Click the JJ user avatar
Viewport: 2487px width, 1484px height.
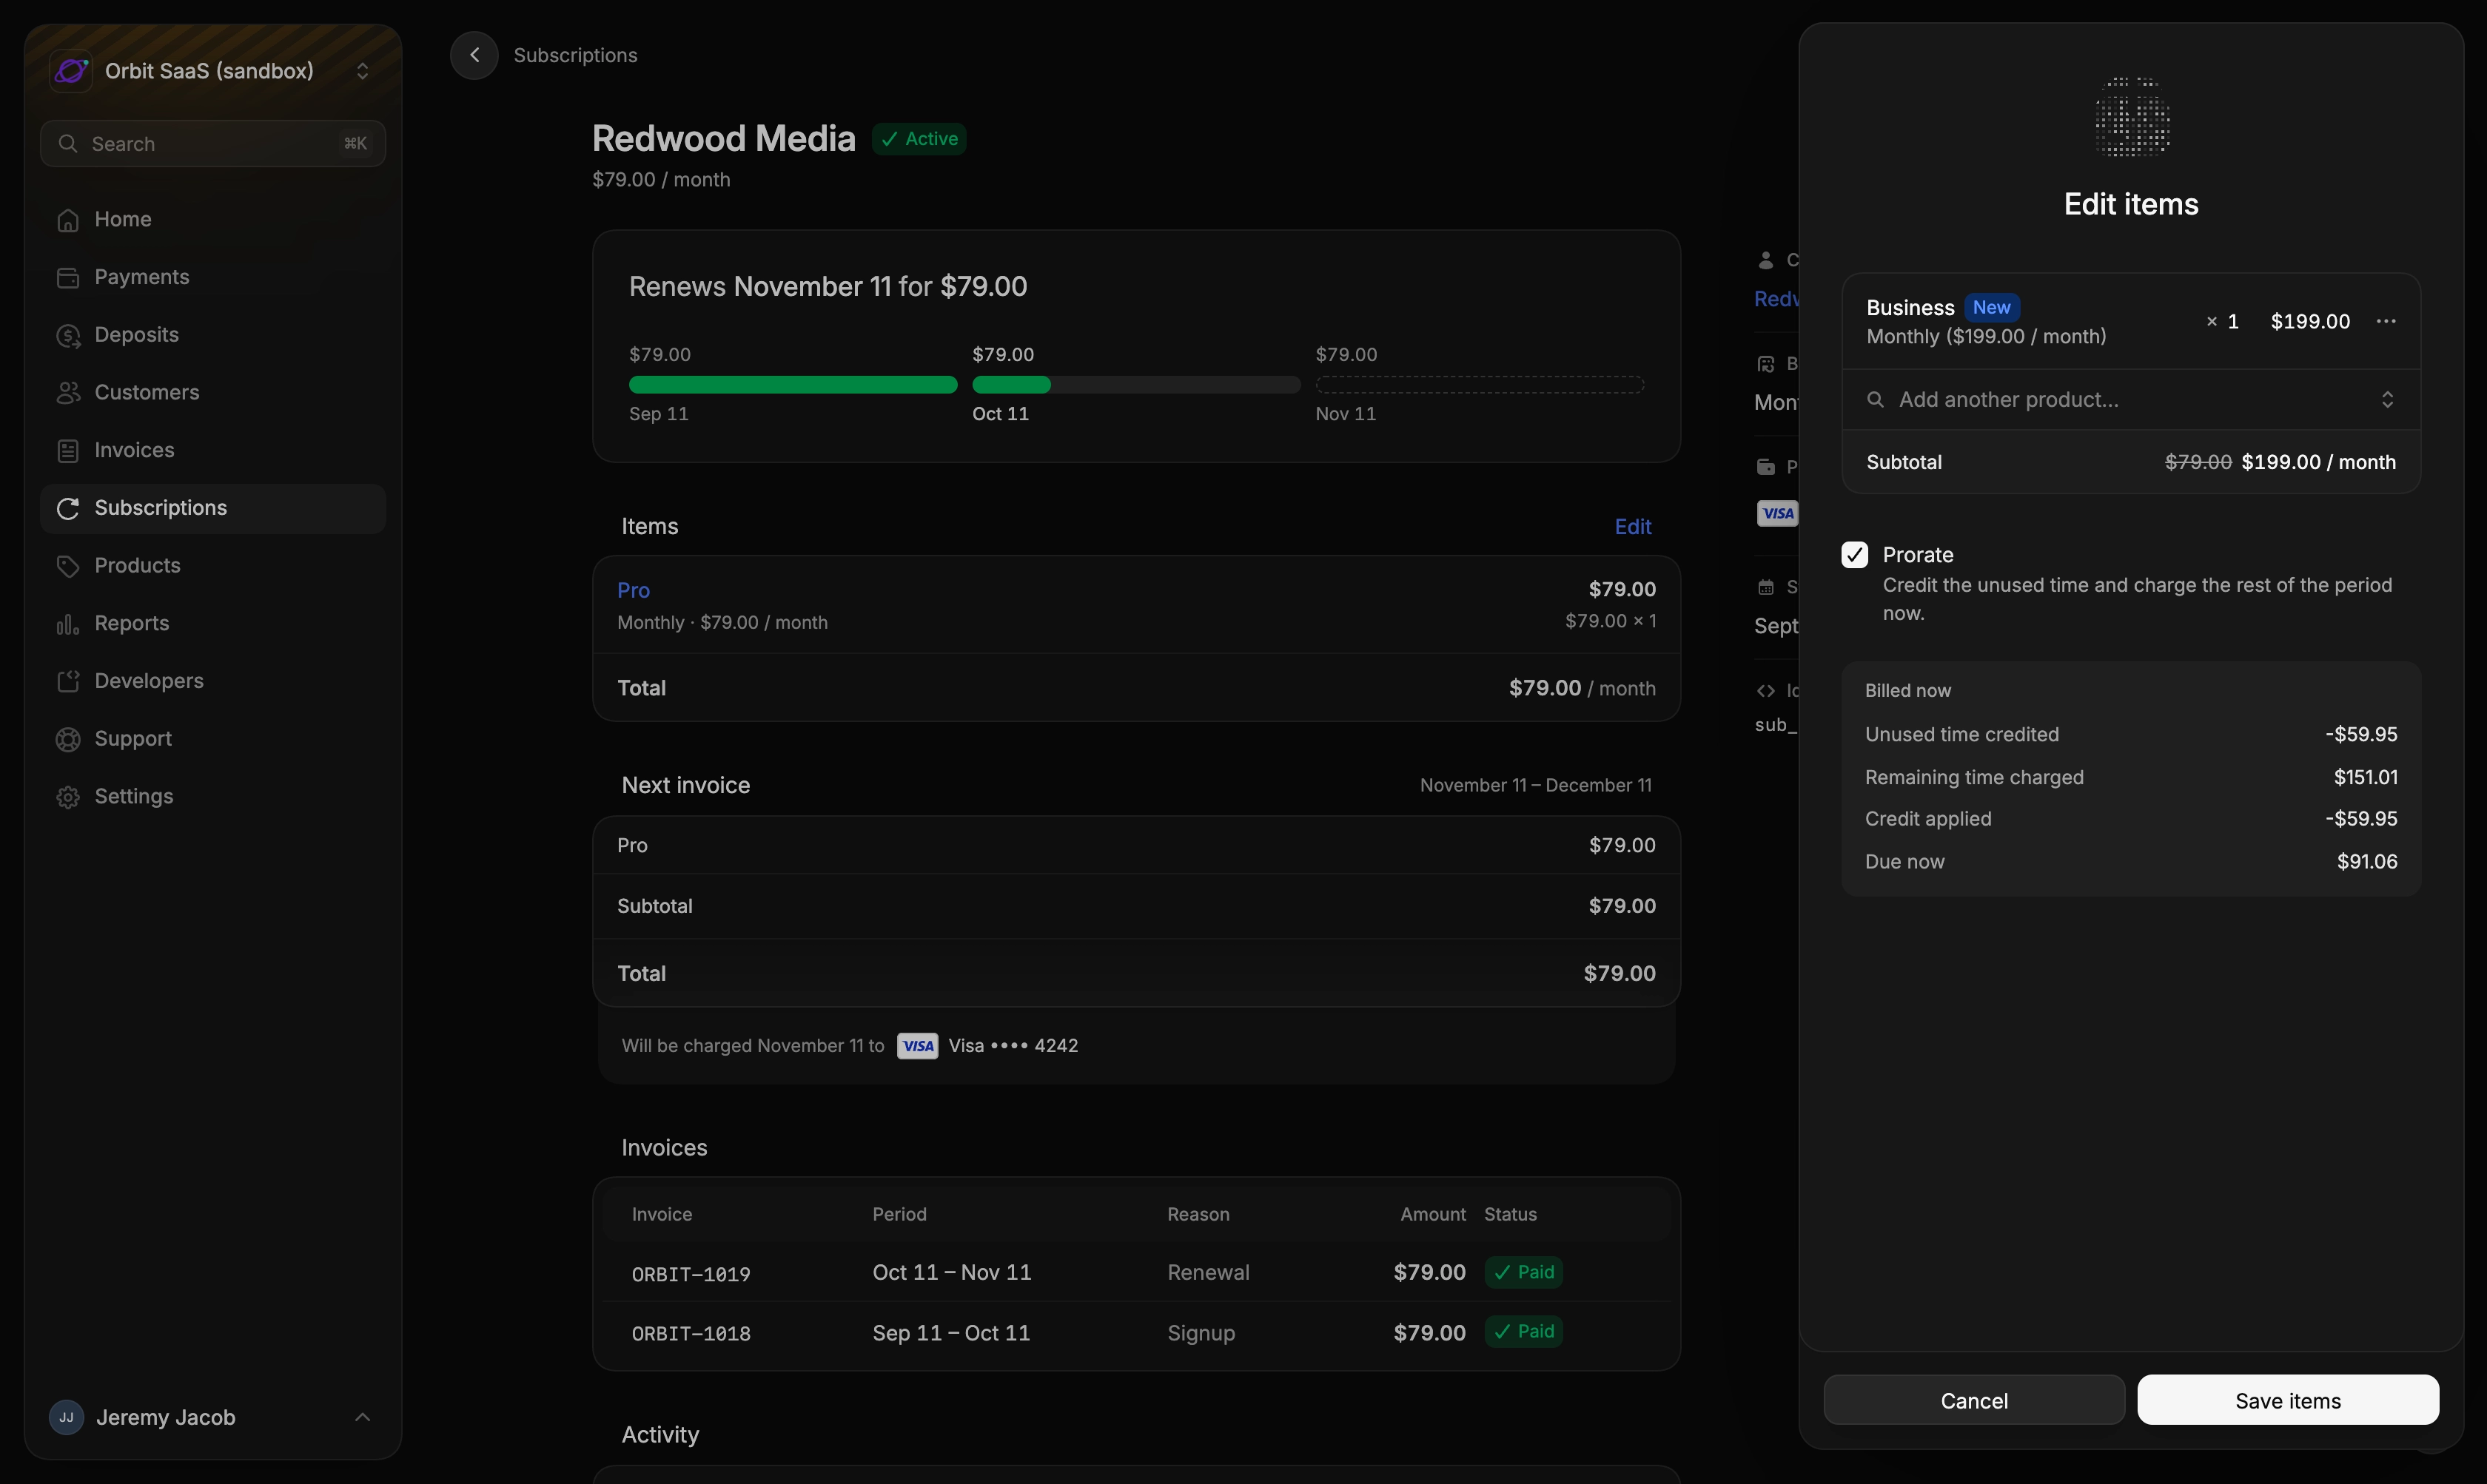(x=67, y=1417)
